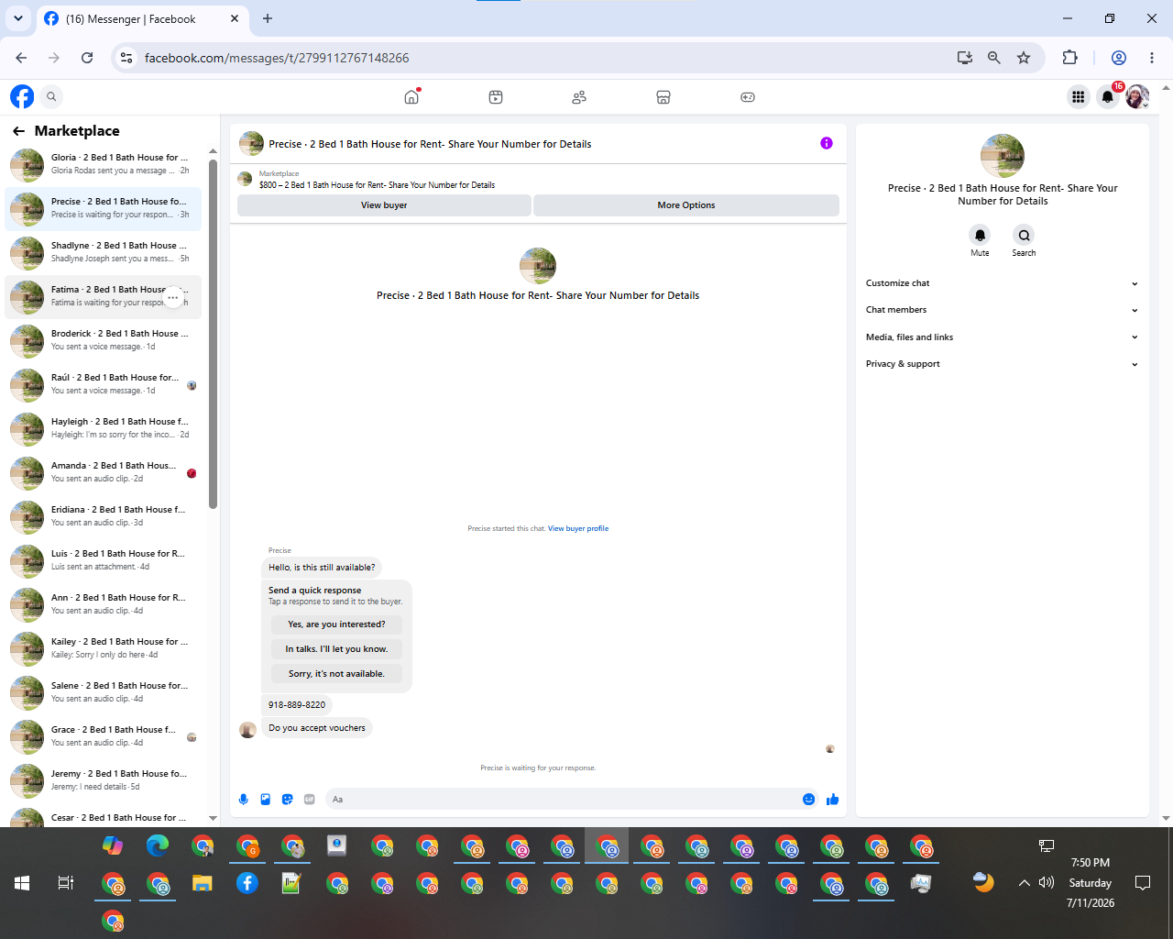Open the Gloria conversation
The height and width of the screenshot is (939, 1173).
pyautogui.click(x=103, y=165)
